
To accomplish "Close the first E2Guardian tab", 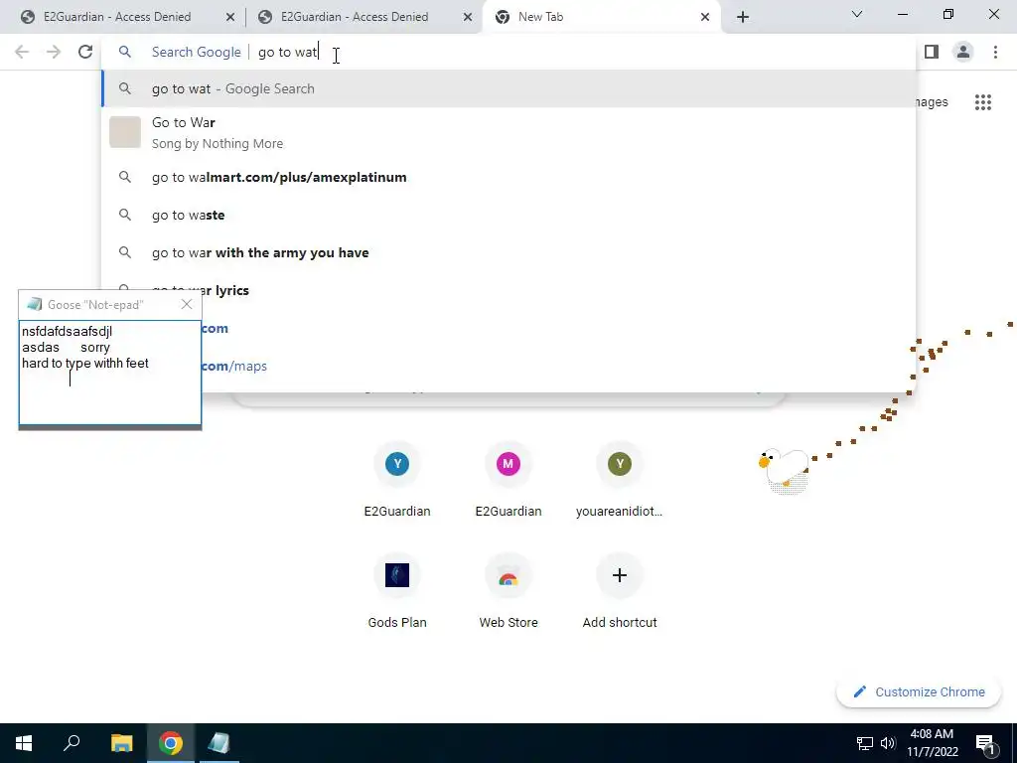I will tap(230, 17).
